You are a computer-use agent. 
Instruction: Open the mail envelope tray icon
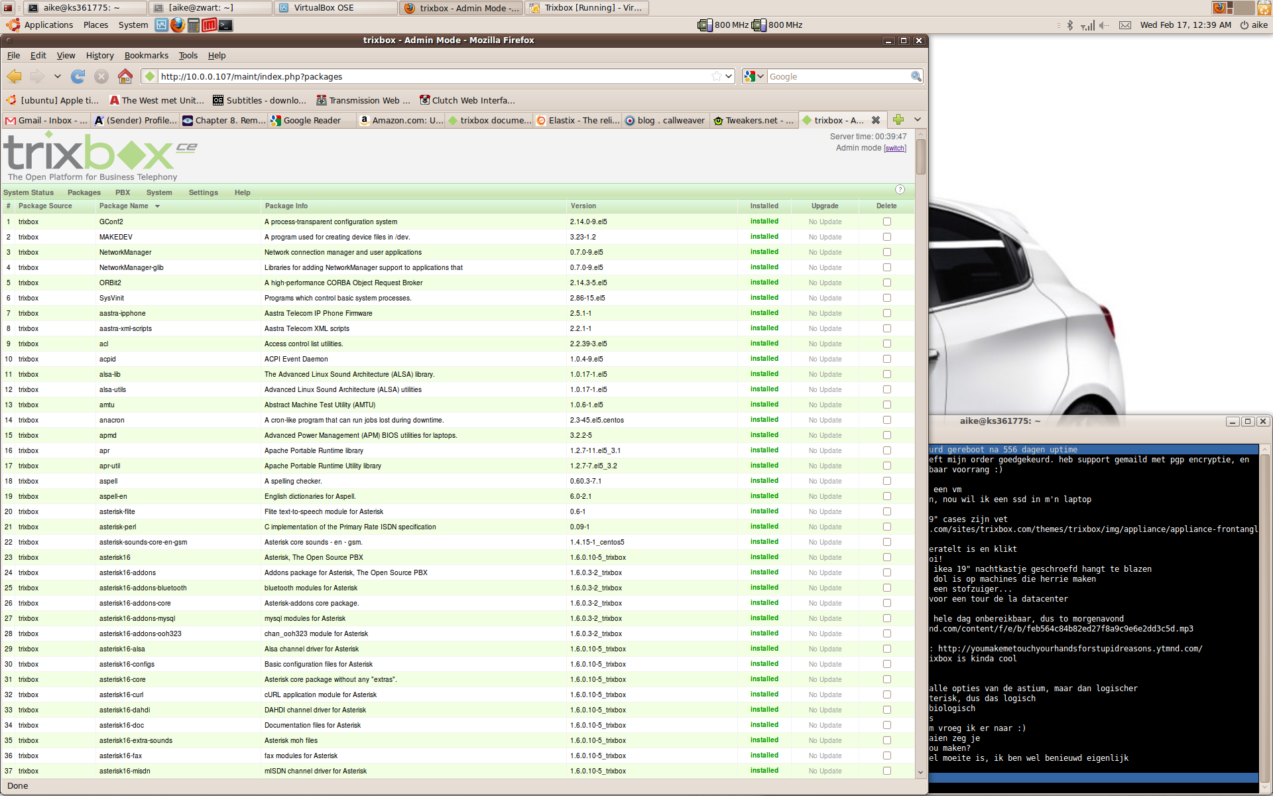1125,25
